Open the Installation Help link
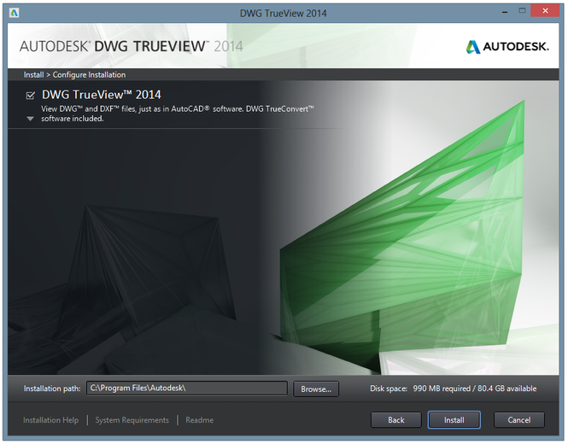The width and height of the screenshot is (568, 444). click(x=50, y=420)
